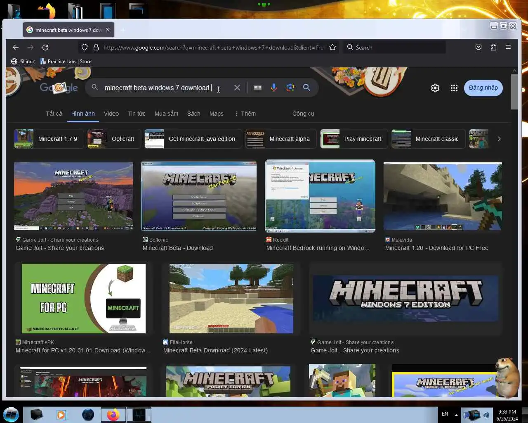Click the Đăng nhập sign-in button
The width and height of the screenshot is (528, 423).
[x=483, y=88]
